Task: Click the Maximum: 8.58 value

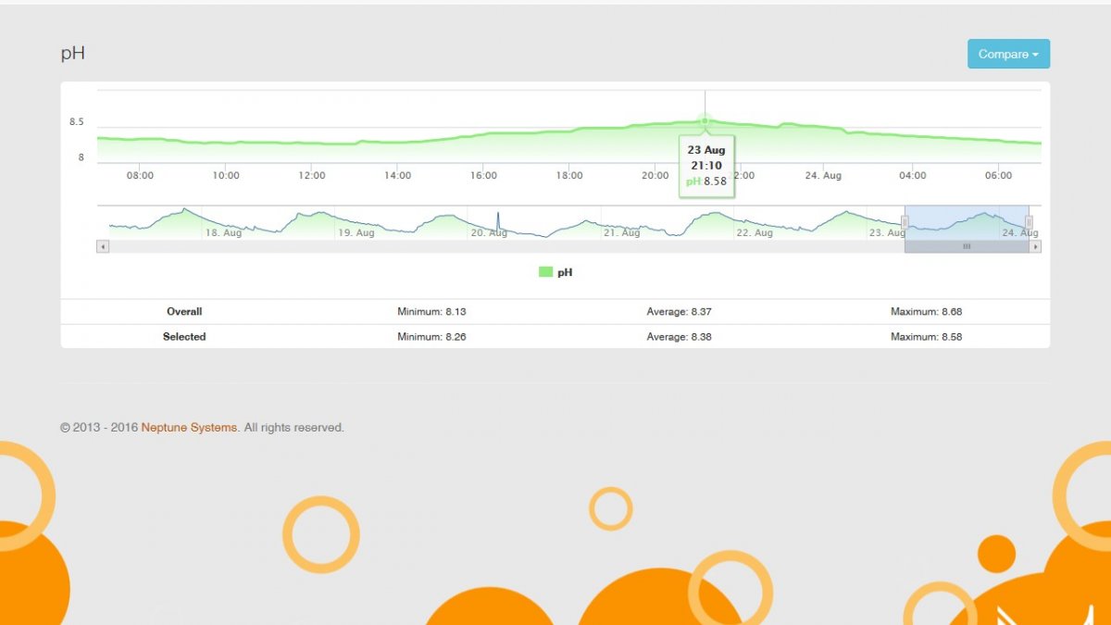Action: (x=926, y=337)
